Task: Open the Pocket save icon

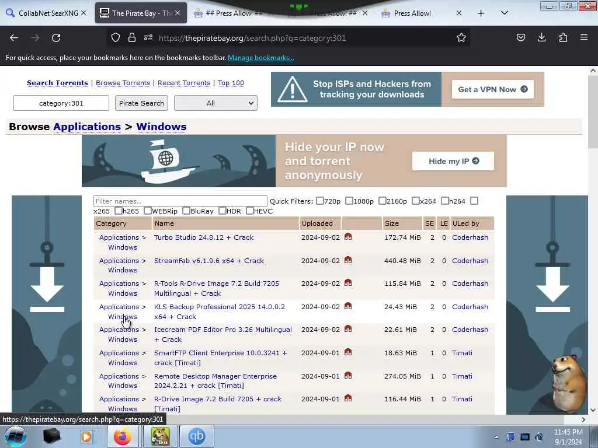Action: (x=520, y=37)
